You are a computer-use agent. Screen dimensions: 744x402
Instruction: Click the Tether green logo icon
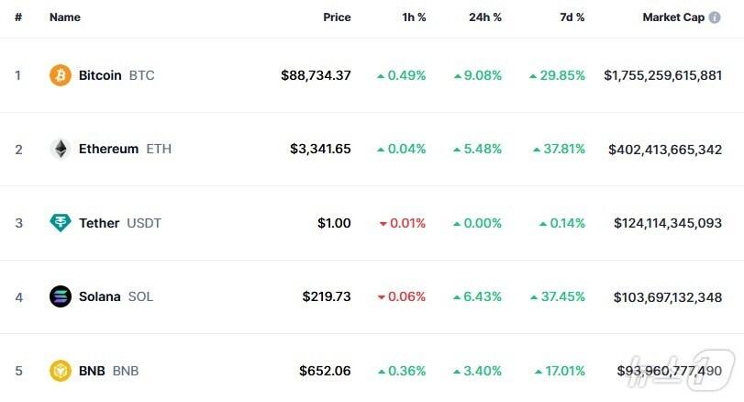pos(61,223)
